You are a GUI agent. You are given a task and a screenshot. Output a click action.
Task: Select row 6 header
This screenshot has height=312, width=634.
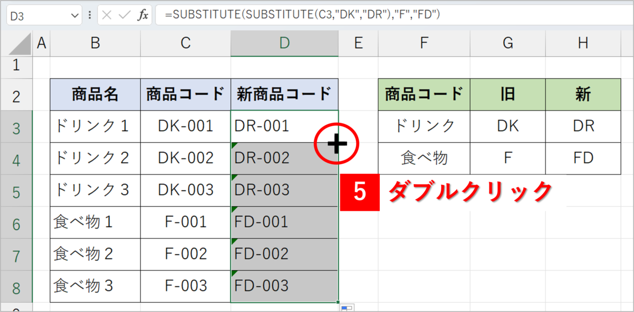pyautogui.click(x=16, y=222)
